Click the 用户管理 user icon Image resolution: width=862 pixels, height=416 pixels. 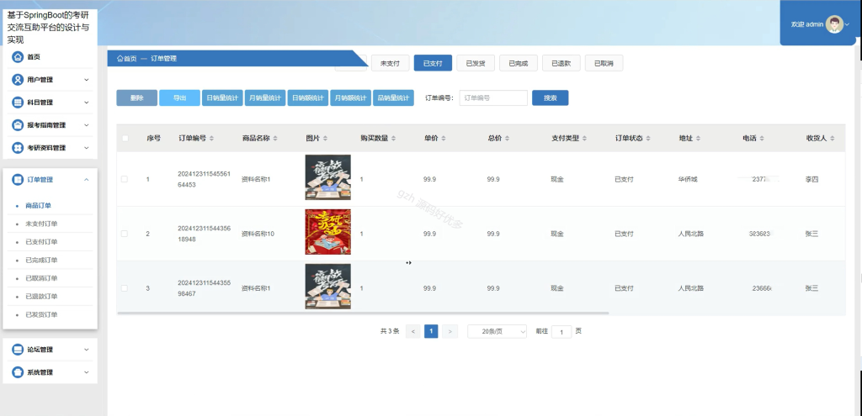point(18,80)
